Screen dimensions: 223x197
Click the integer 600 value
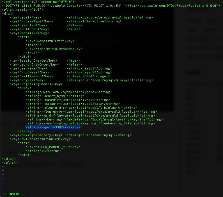[x=88, y=77]
